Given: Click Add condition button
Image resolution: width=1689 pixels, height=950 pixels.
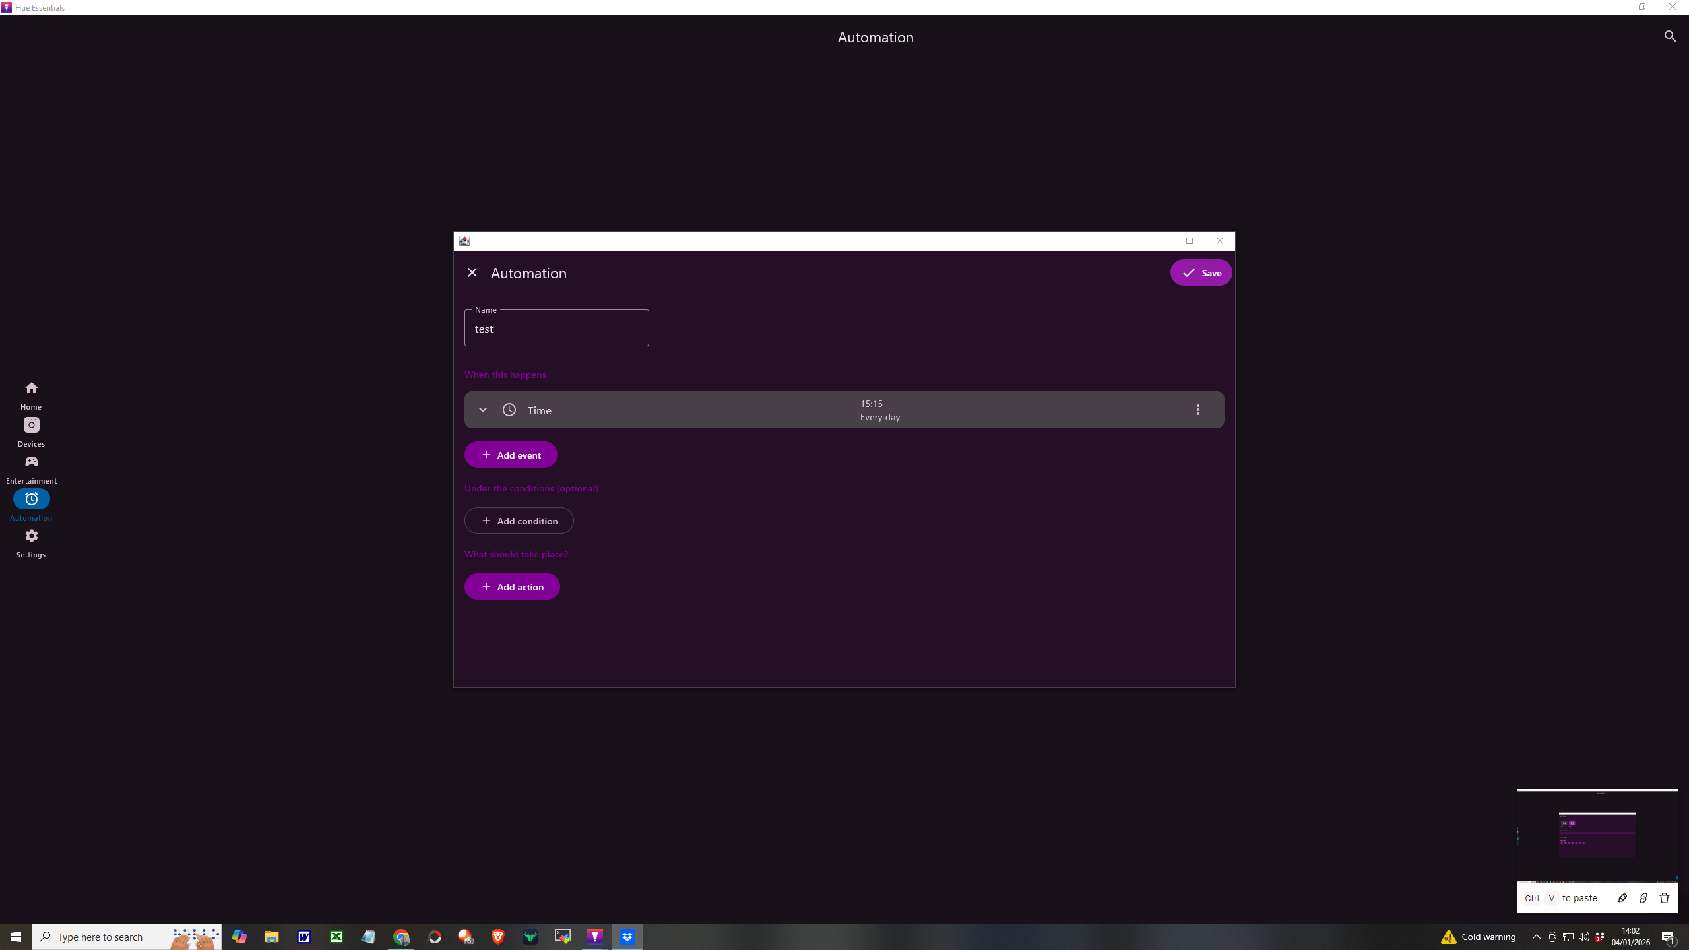Looking at the screenshot, I should coord(519,521).
